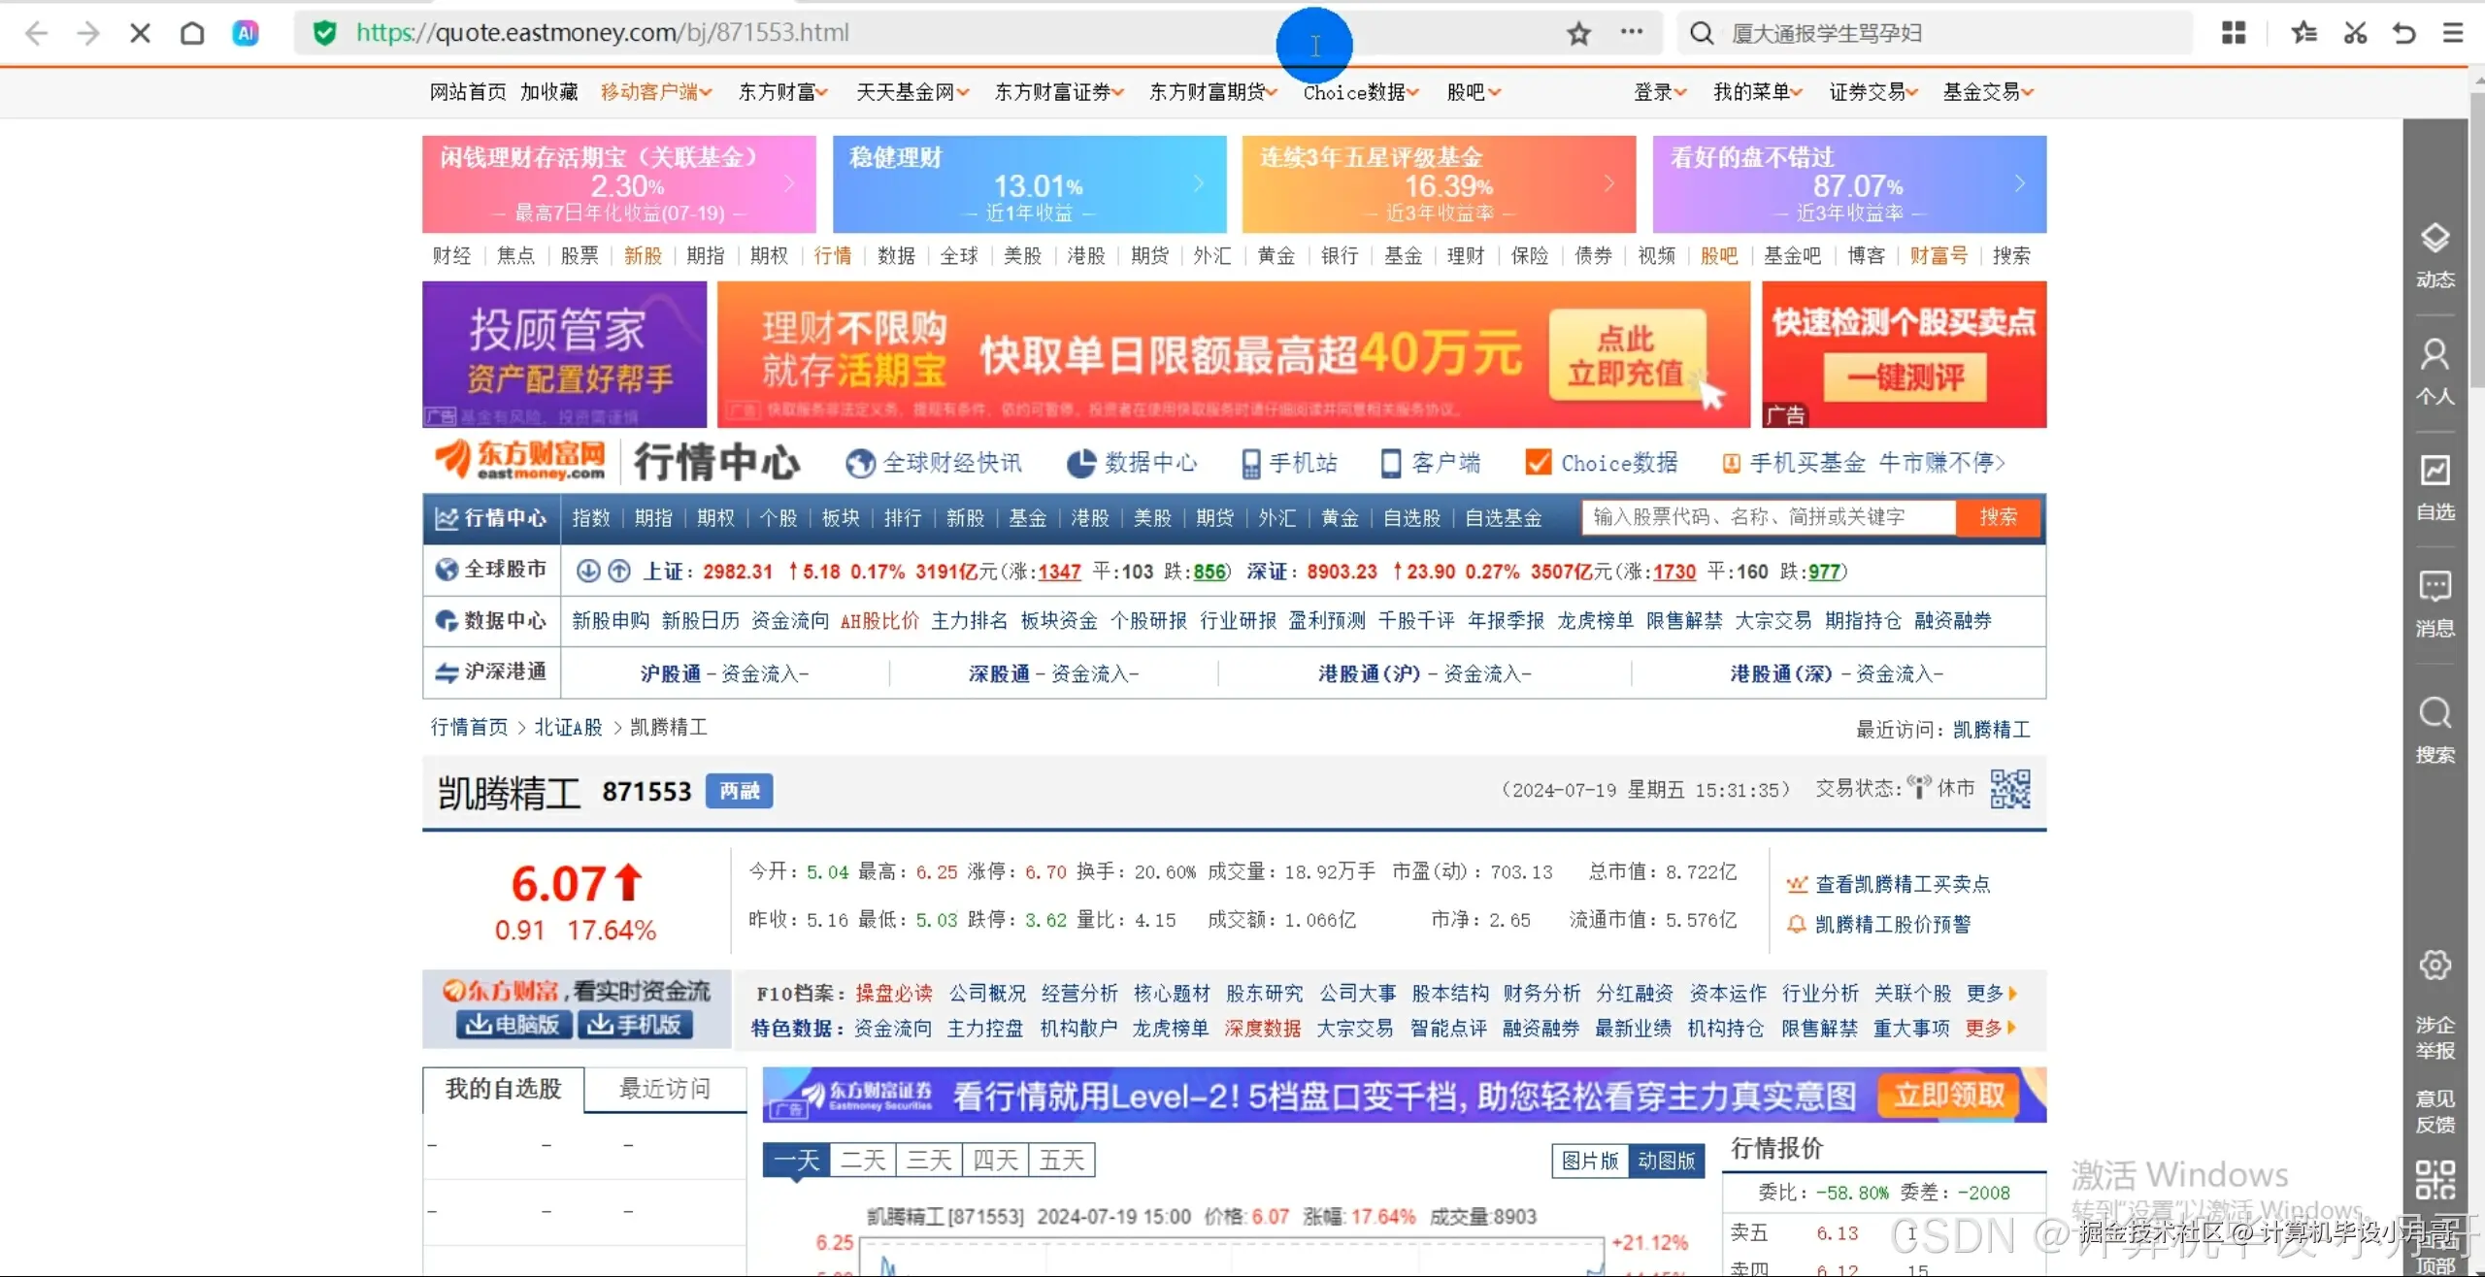Open 自选 watchlist from the right sidebar
Viewport: 2485px width, 1277px height.
coord(2435,487)
